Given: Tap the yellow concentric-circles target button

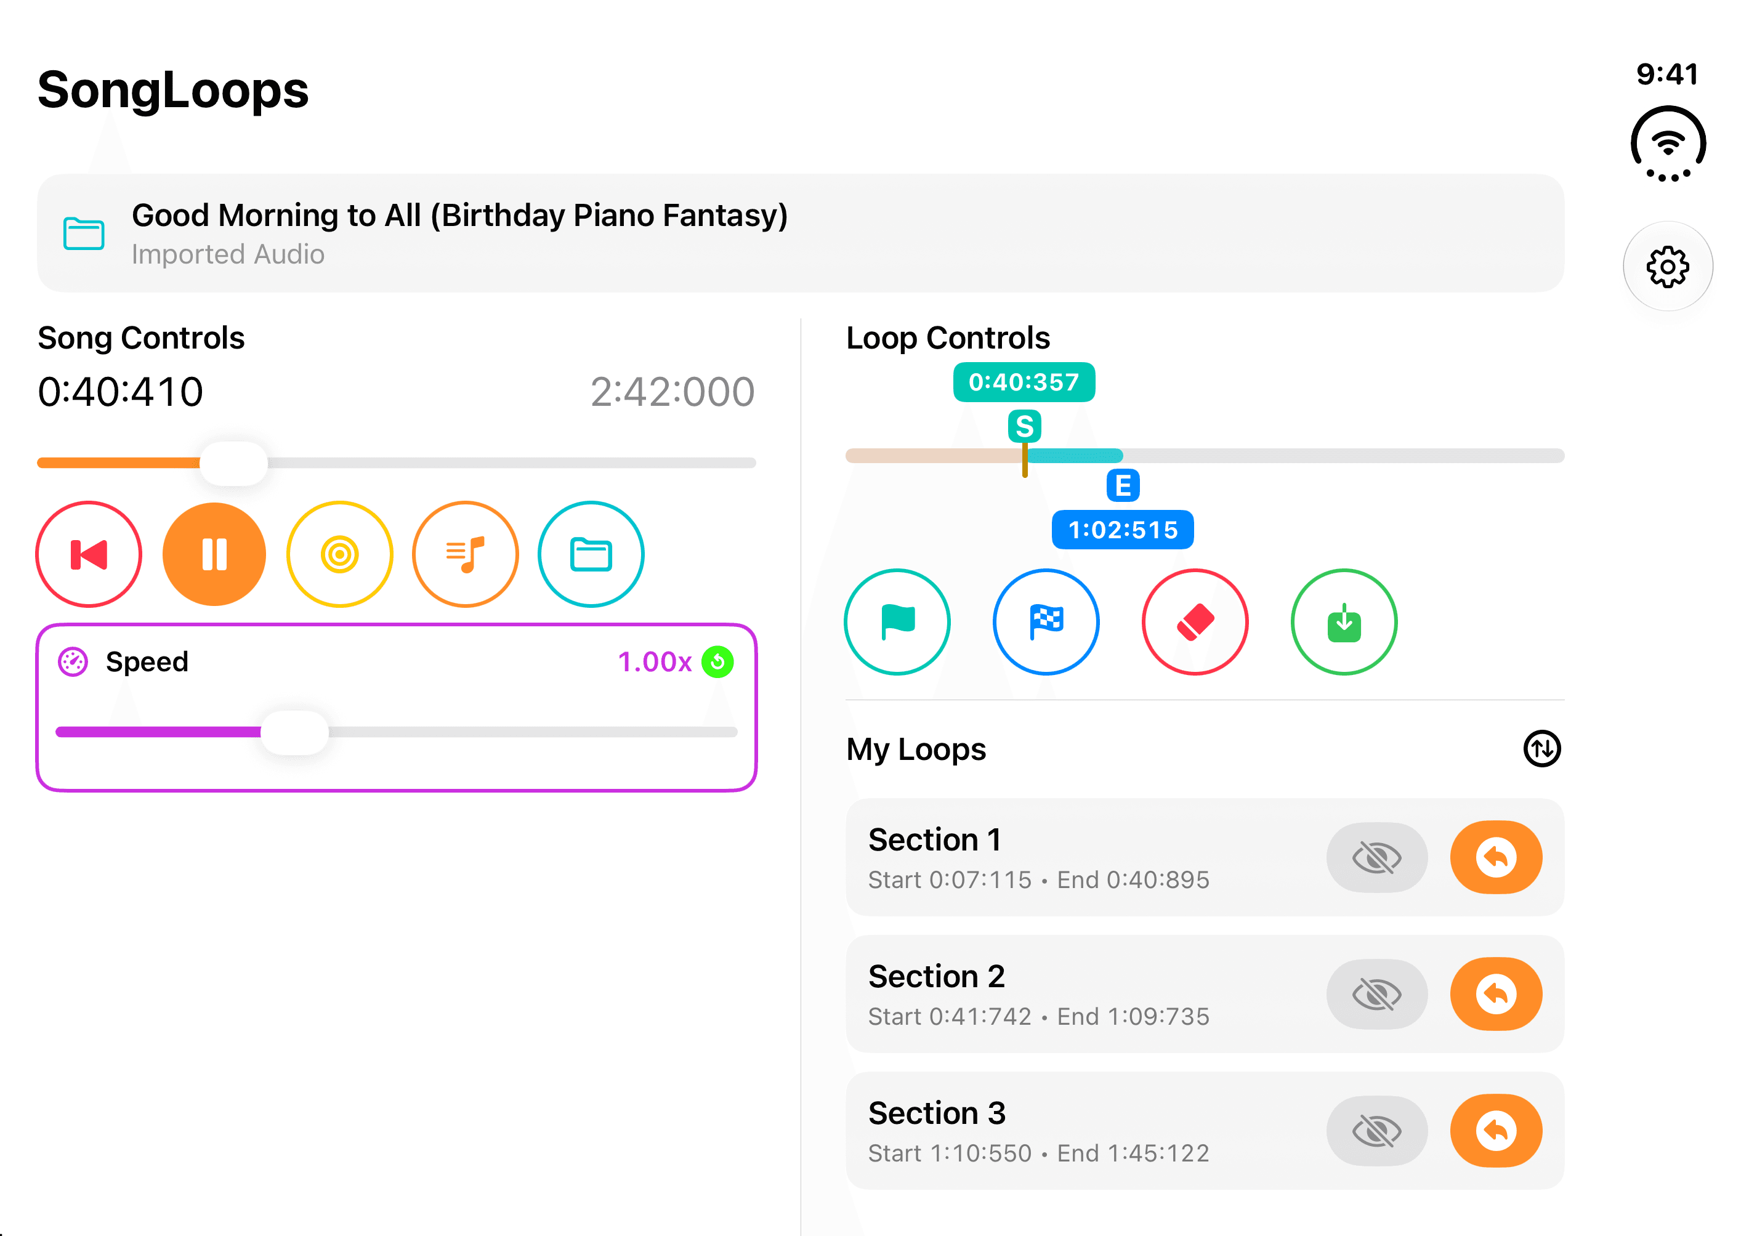Looking at the screenshot, I should (x=340, y=554).
